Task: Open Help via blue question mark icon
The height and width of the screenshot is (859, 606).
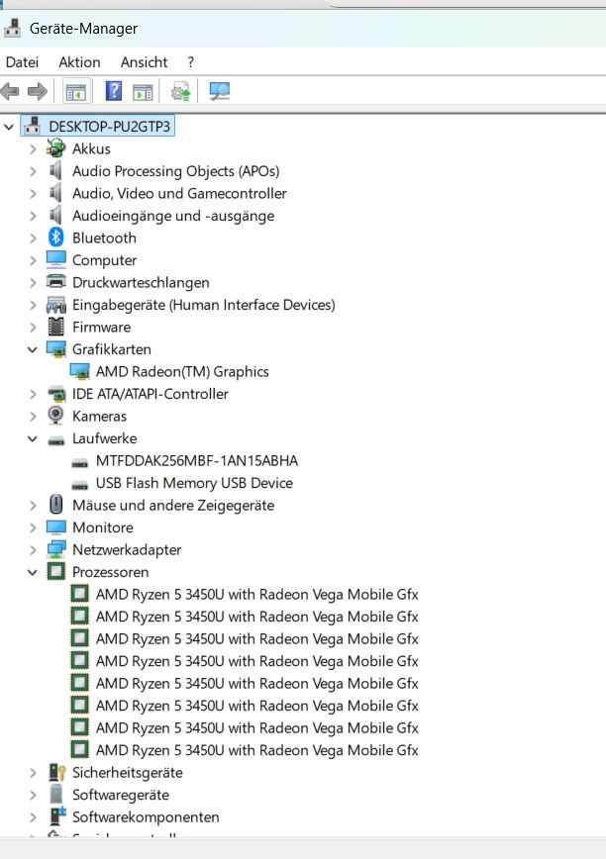Action: pyautogui.click(x=113, y=92)
